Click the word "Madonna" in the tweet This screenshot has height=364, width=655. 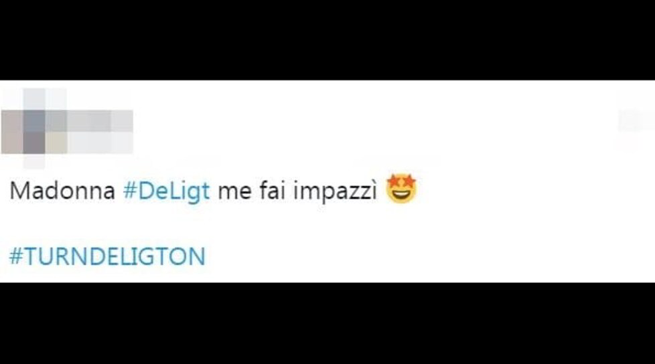62,191
